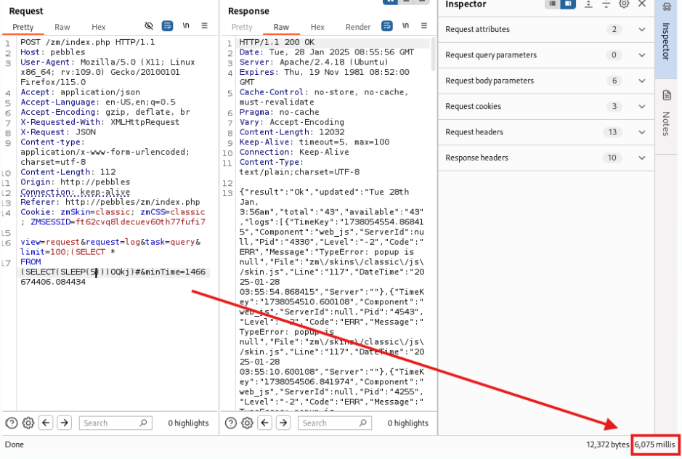Go to next match in Response search

pyautogui.click(x=283, y=423)
